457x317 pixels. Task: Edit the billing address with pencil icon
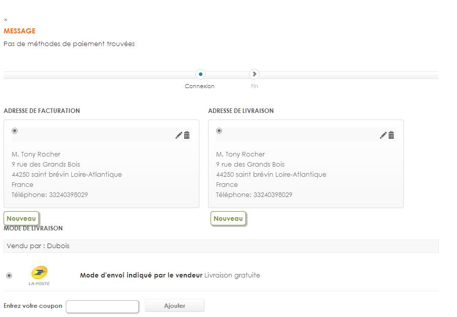pos(179,135)
